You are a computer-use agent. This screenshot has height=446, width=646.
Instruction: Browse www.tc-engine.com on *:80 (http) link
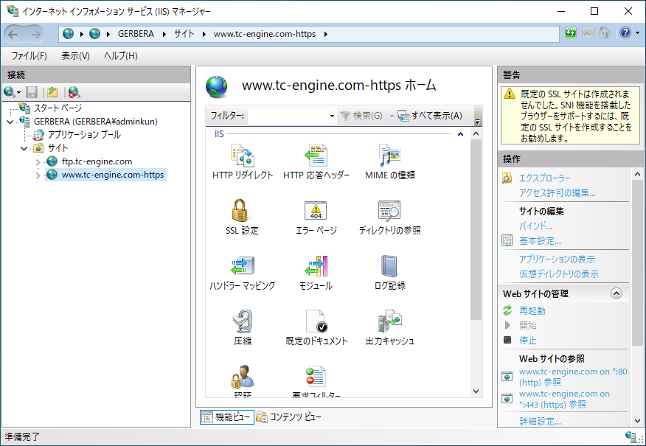pos(573,377)
